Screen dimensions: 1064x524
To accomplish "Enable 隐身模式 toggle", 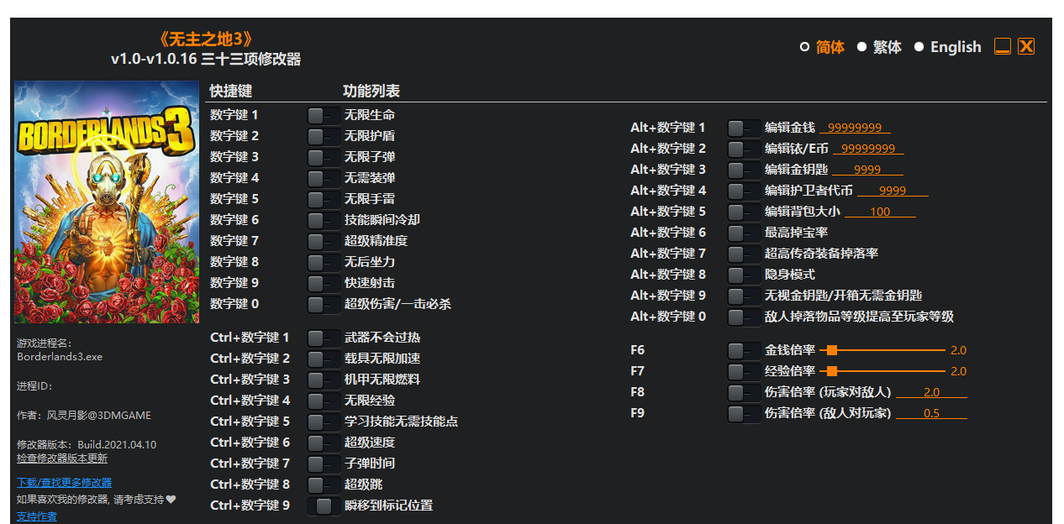I will point(744,275).
